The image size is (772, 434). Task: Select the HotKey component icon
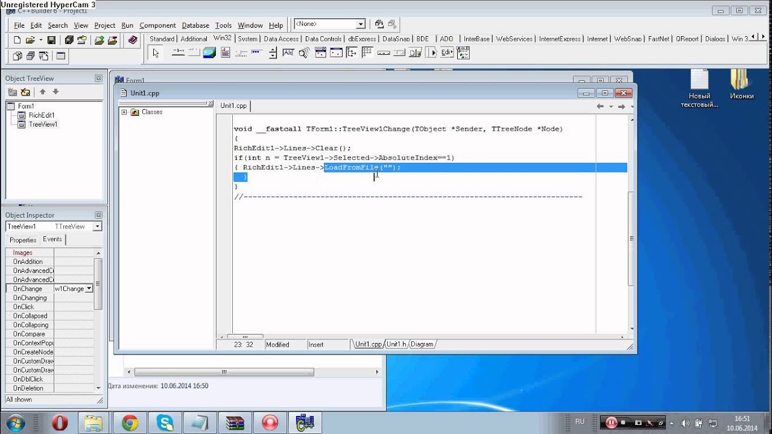(x=288, y=53)
